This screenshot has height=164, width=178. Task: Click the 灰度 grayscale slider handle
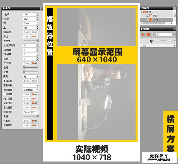pyautogui.click(x=24, y=72)
